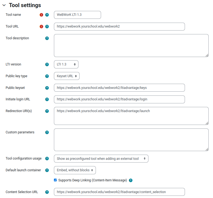
Task: Collapse the Tool settings section
Action: click(4, 5)
